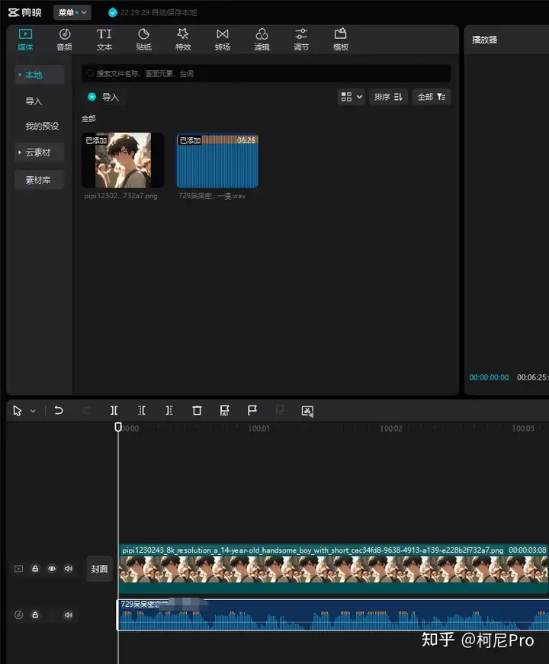Image resolution: width=549 pixels, height=664 pixels.
Task: Hide the video track with eye icon
Action: tap(52, 569)
